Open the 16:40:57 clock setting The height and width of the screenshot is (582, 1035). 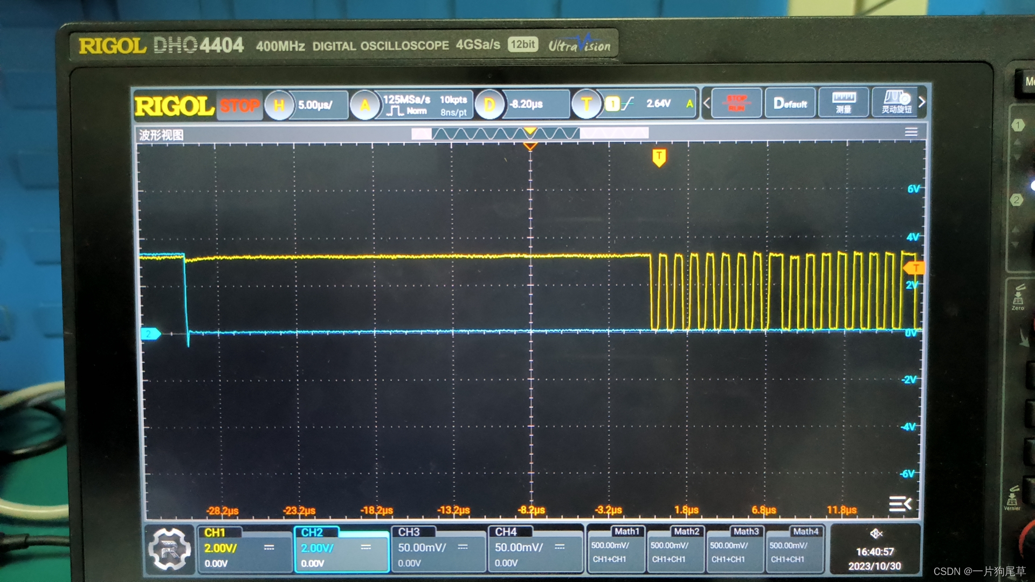click(875, 552)
